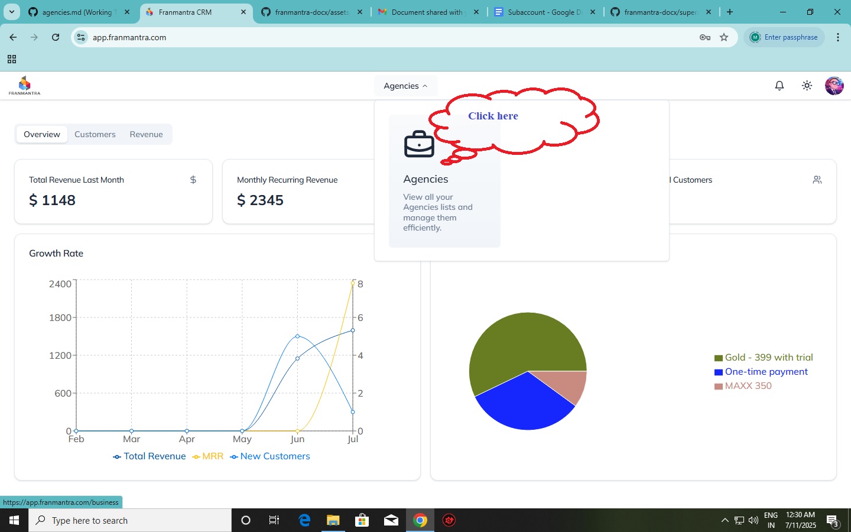Bookmark this page with star icon
Screen dimensions: 851x532
[x=724, y=37]
